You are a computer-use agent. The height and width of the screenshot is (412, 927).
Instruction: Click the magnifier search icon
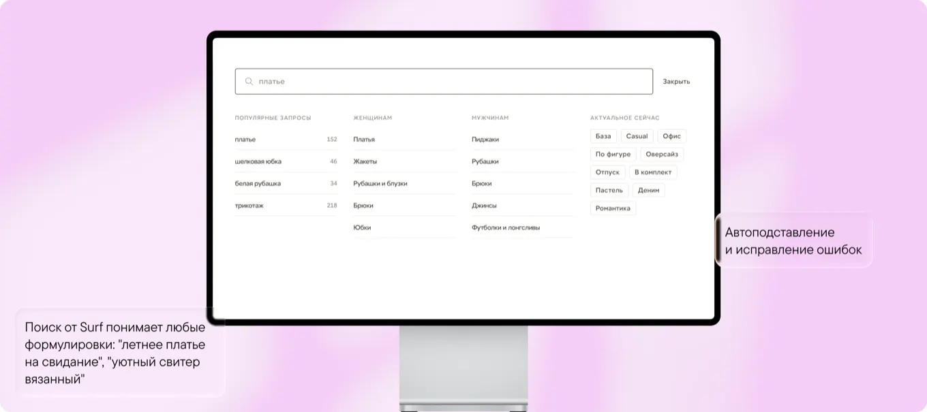pos(249,82)
